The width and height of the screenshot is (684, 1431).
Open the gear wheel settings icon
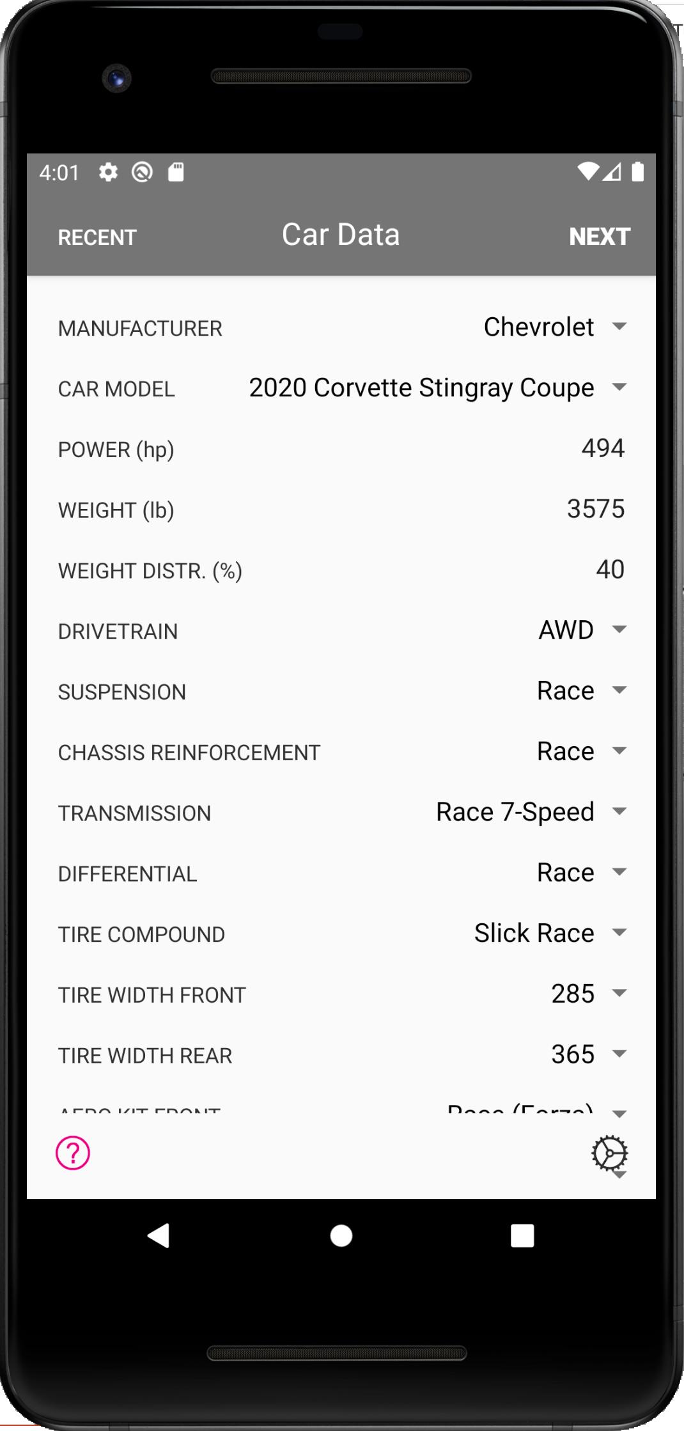609,1153
